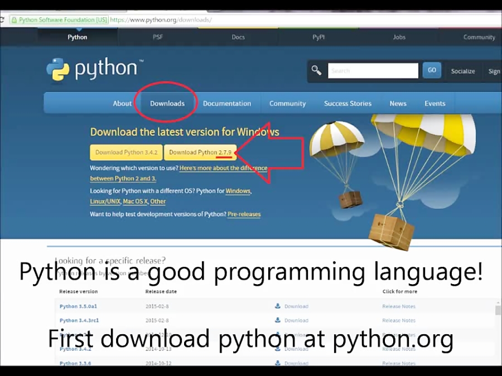Image resolution: width=502 pixels, height=376 pixels.
Task: Follow the Windows OS link
Action: (238, 191)
